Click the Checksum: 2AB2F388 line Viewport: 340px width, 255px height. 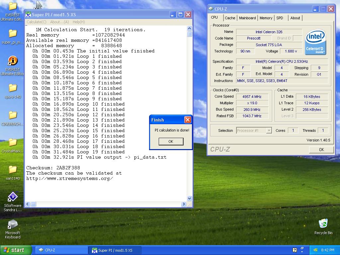(x=53, y=168)
